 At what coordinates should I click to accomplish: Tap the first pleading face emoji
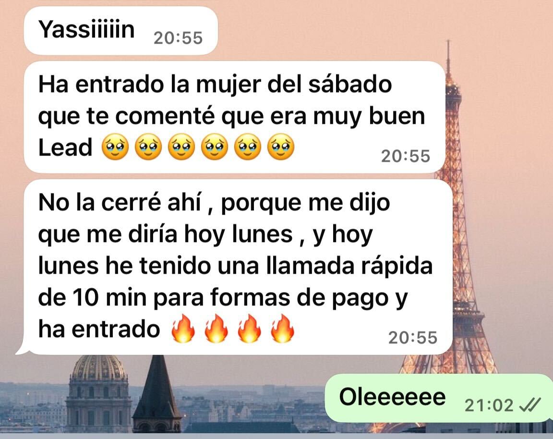click(x=115, y=147)
